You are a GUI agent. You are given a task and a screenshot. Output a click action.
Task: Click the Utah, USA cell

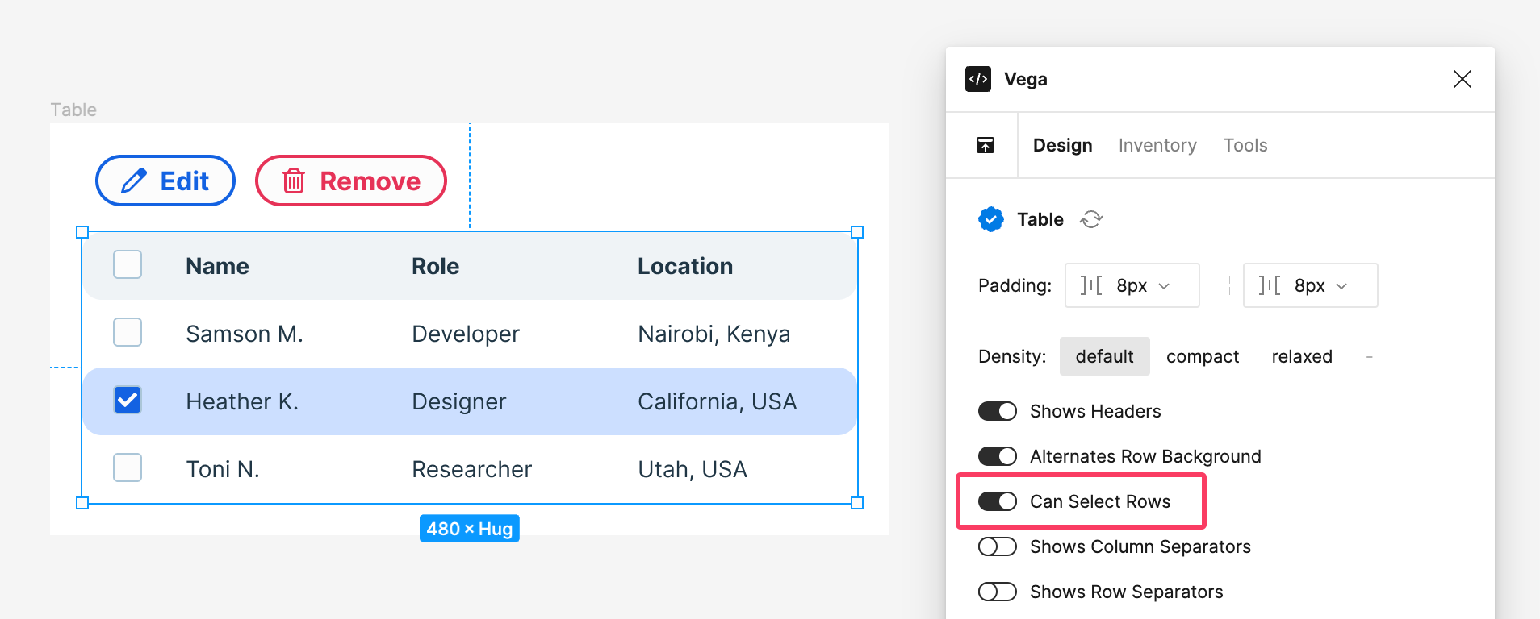(x=693, y=469)
